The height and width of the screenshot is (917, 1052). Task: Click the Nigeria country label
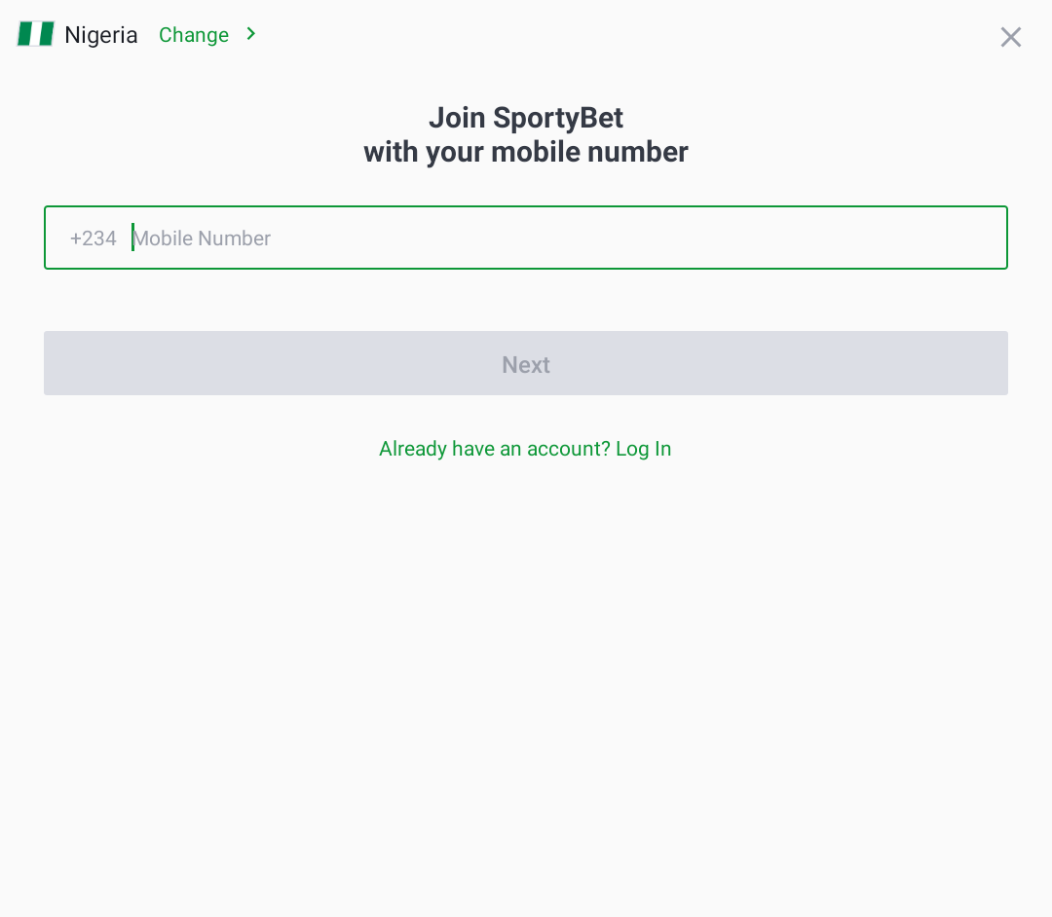coord(100,34)
